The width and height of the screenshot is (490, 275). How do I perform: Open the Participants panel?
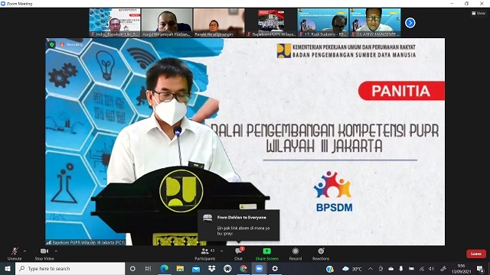[205, 254]
